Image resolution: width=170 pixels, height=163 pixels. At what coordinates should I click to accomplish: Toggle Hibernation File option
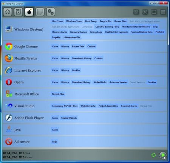tap(72, 38)
